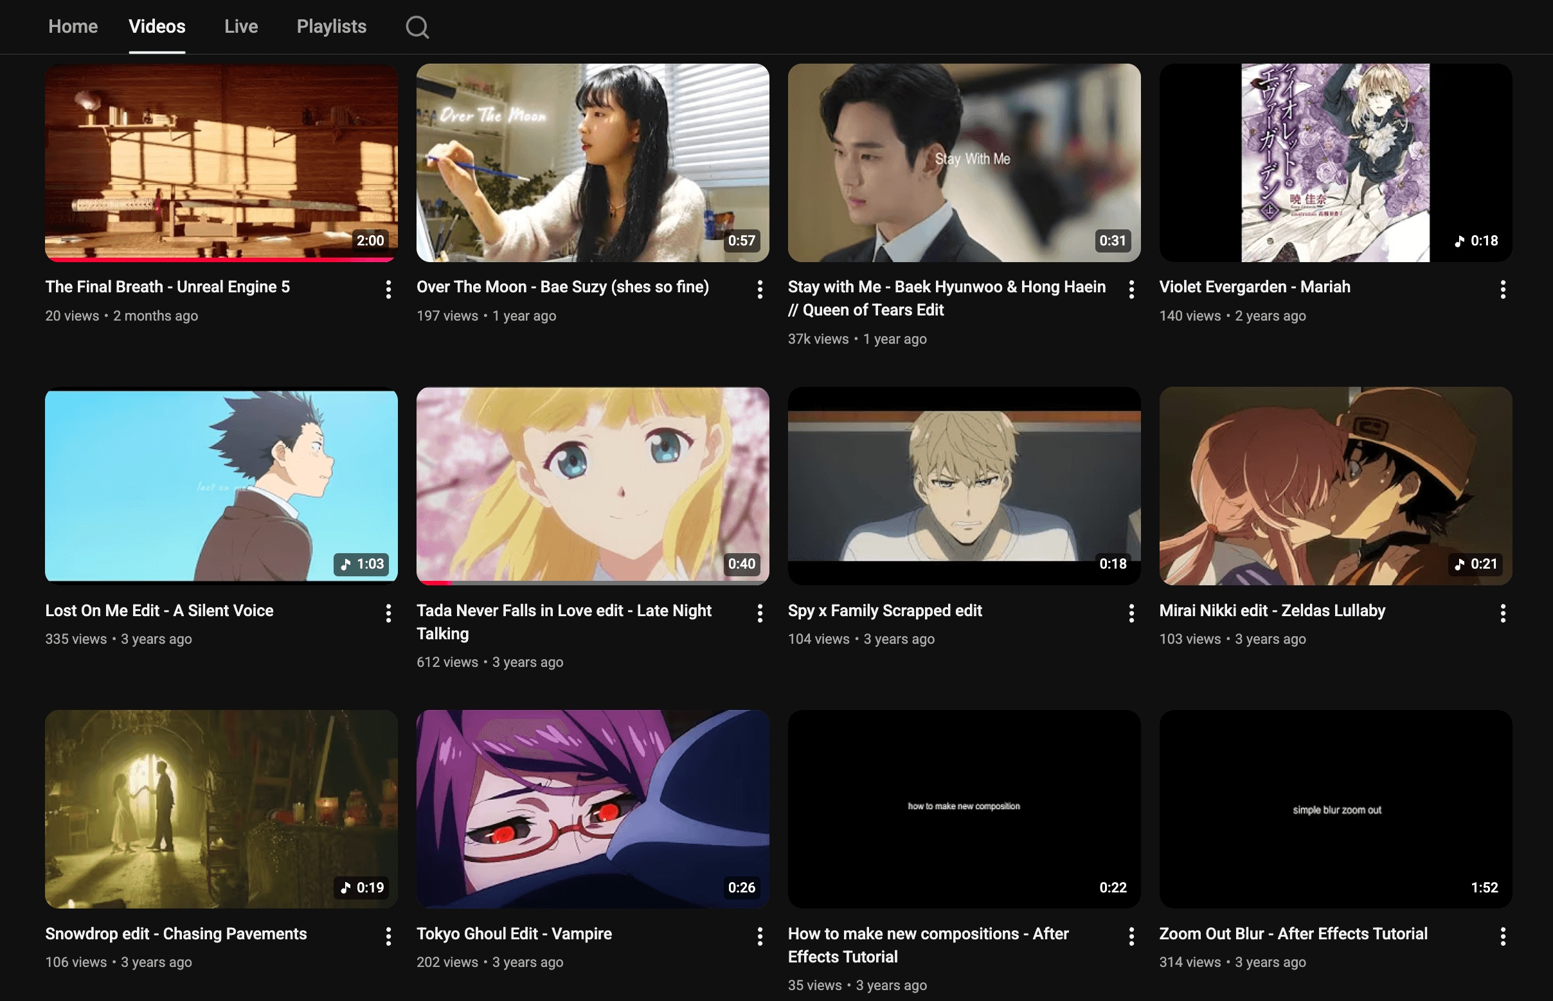Go to the Live tab
The image size is (1553, 1001).
(x=240, y=26)
